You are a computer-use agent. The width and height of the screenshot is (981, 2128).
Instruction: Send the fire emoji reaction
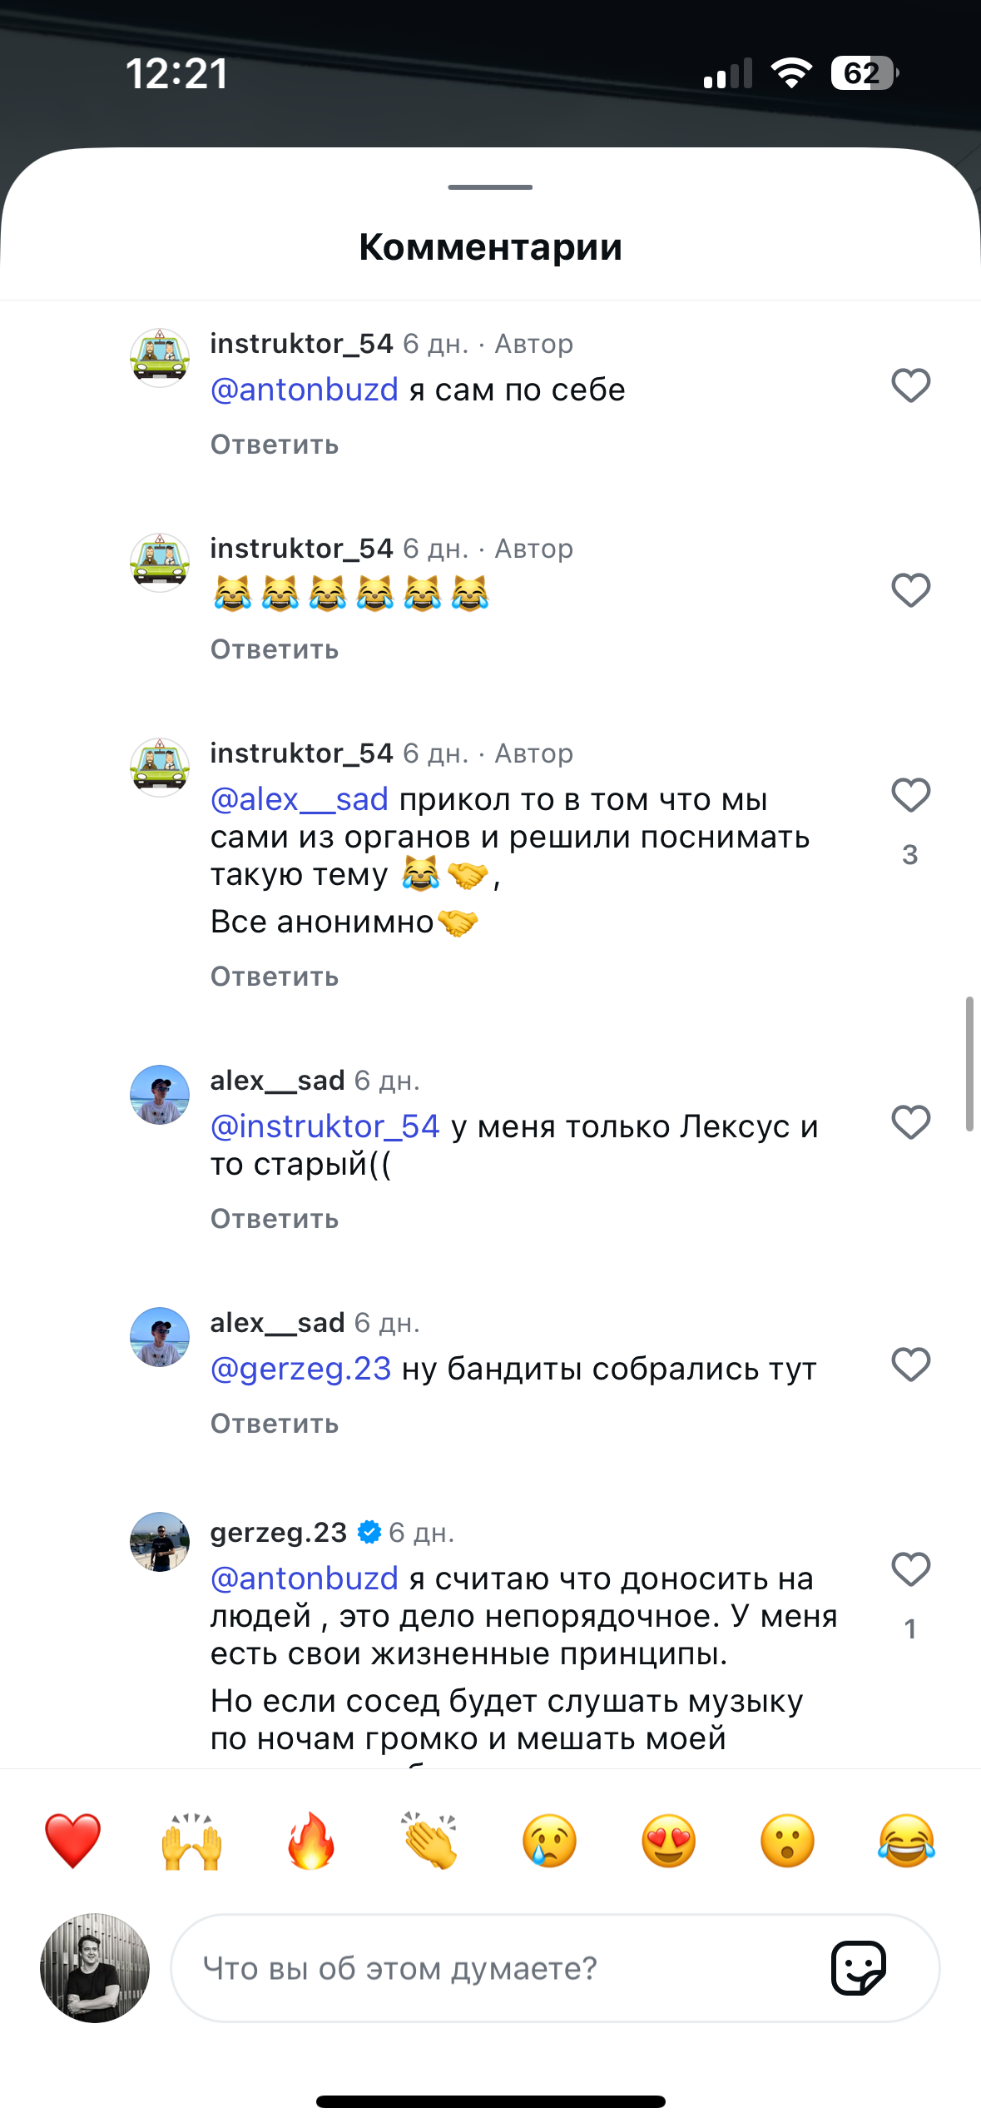click(311, 1840)
